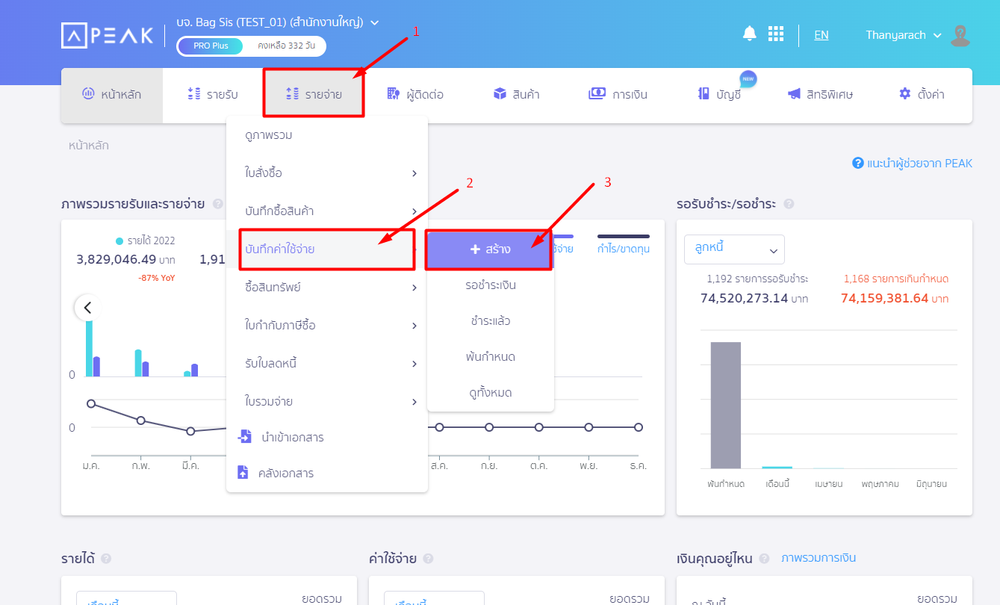Open the company selector dropdown

point(278,22)
